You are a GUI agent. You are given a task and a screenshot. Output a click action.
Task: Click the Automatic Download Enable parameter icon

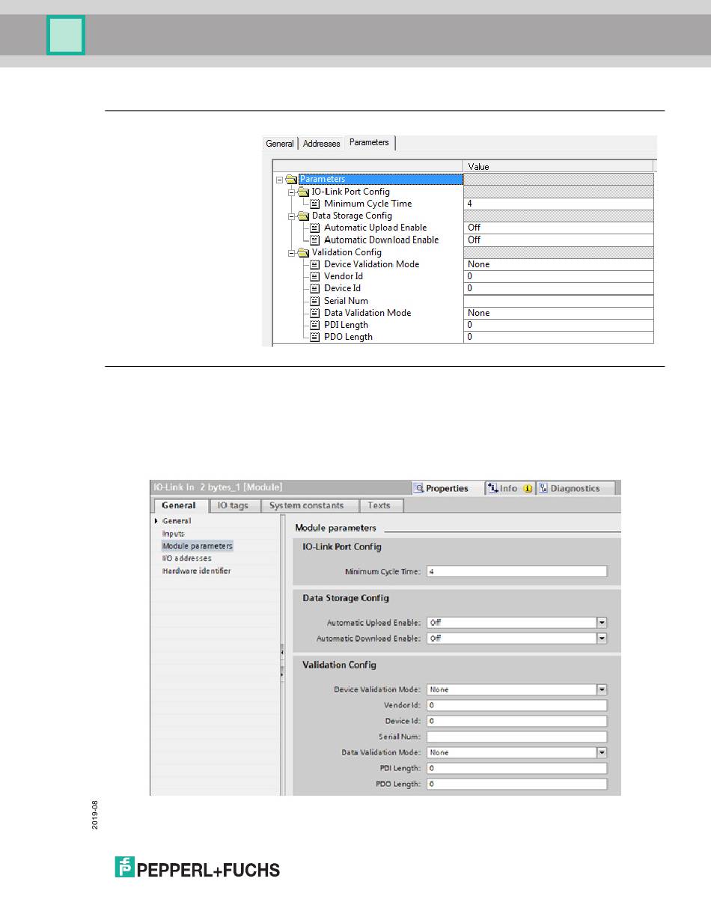[x=315, y=240]
